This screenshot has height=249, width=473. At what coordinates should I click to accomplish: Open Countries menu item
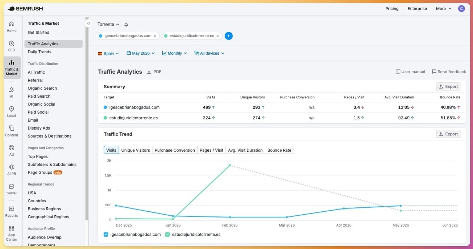point(37,201)
